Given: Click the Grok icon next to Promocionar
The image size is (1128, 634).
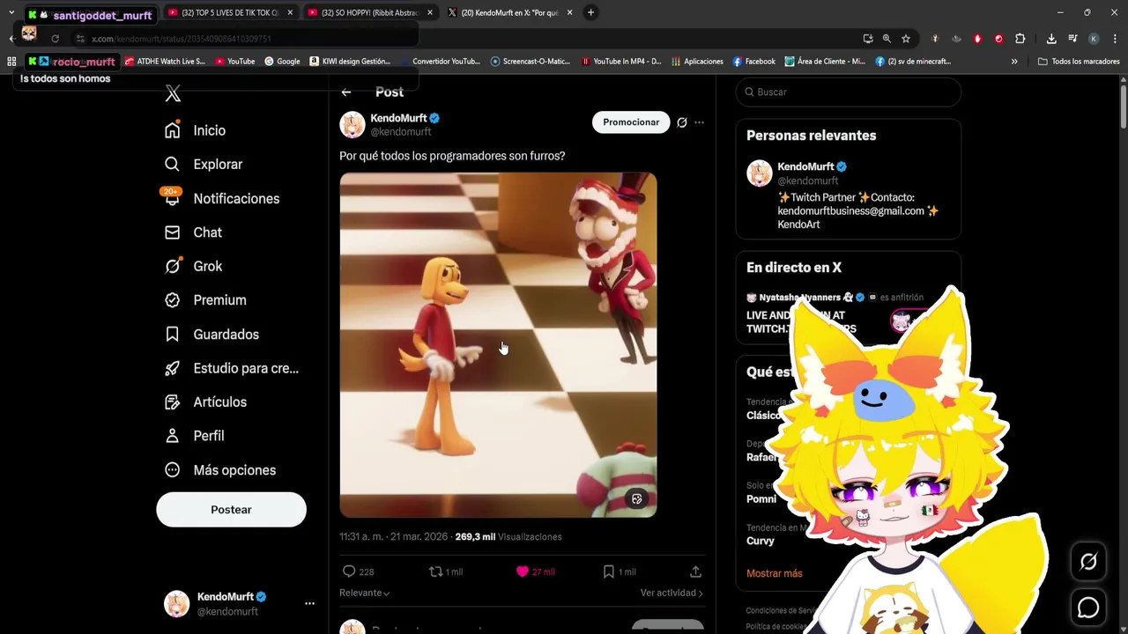Looking at the screenshot, I should pos(681,122).
